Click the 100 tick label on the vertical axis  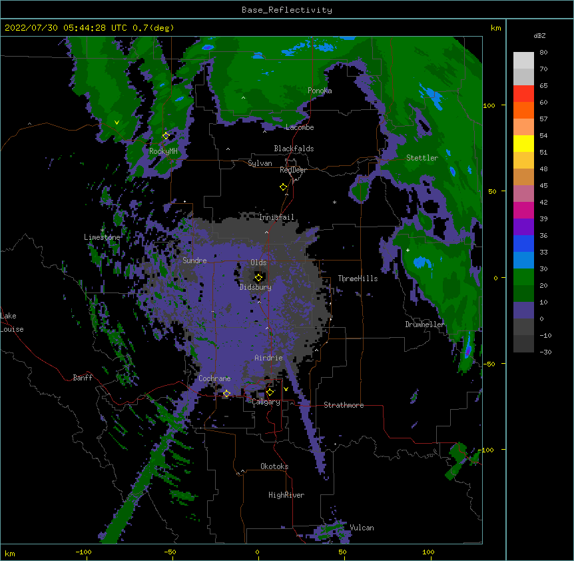tap(489, 106)
